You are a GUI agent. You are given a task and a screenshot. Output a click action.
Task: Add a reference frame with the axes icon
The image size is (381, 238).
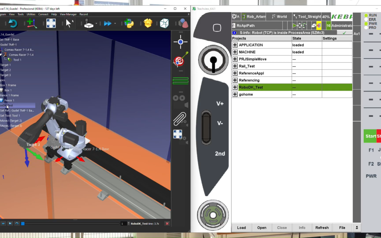point(32,24)
